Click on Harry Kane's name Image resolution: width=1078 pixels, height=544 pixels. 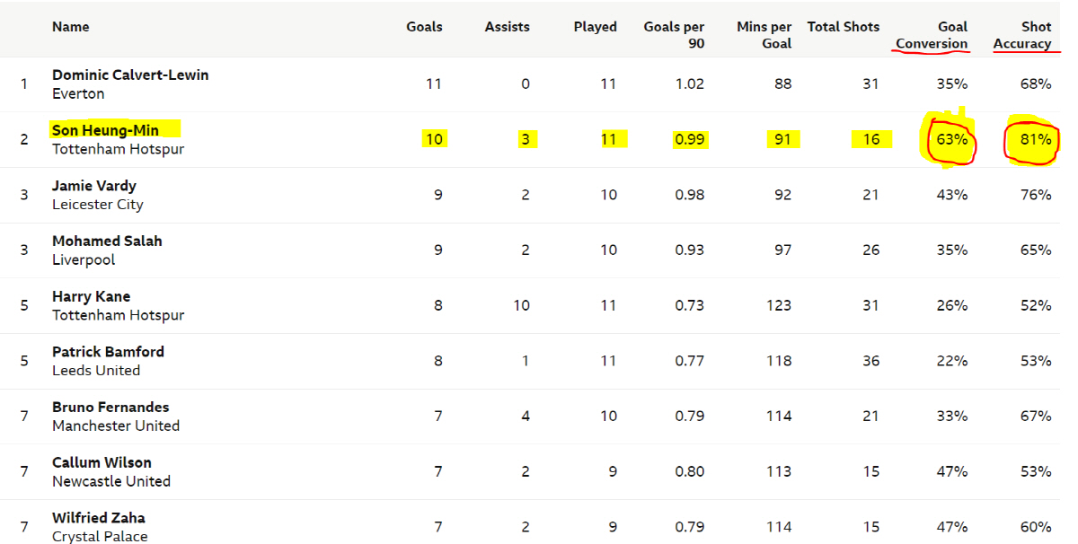91,297
